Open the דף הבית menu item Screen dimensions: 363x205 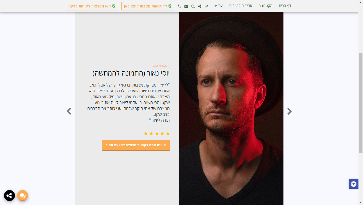pyautogui.click(x=285, y=6)
